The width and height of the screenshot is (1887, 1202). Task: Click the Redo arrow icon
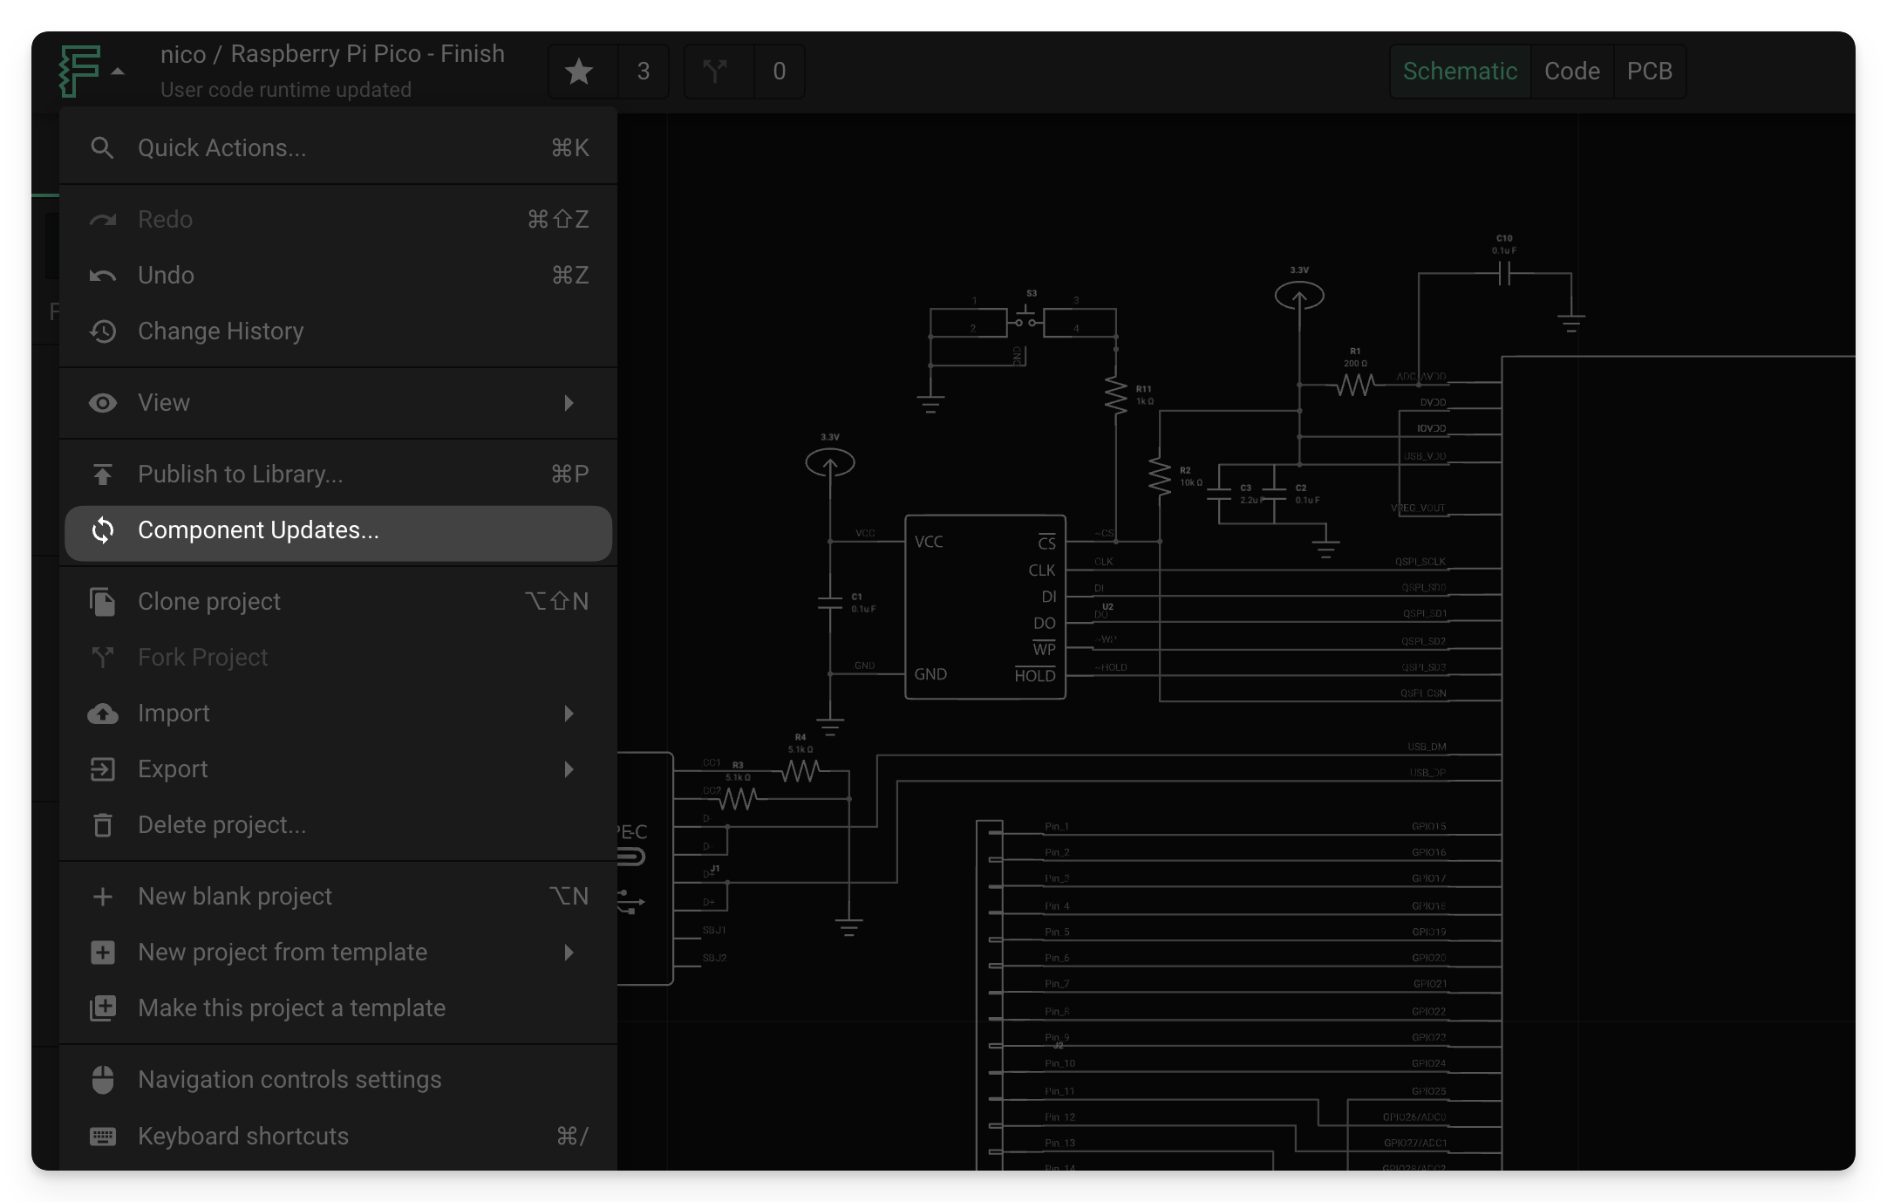coord(103,220)
